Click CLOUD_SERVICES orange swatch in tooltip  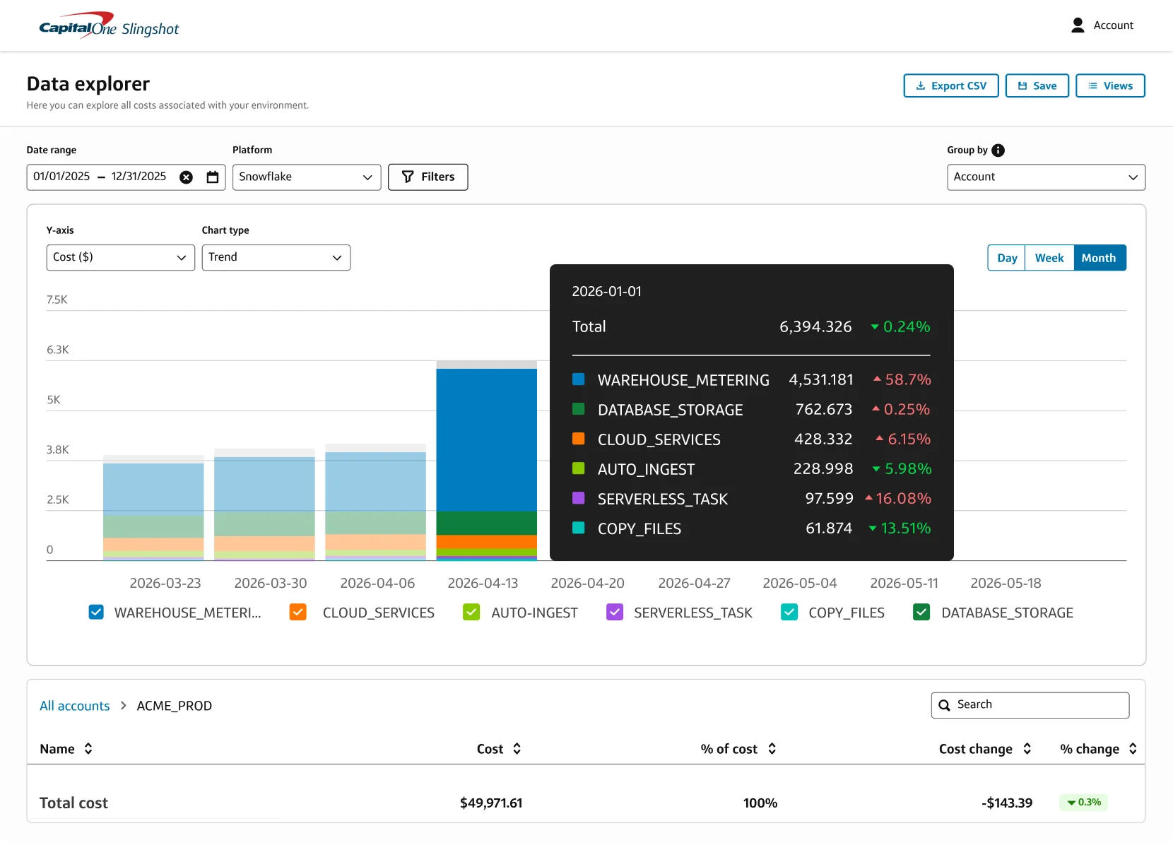click(x=578, y=439)
